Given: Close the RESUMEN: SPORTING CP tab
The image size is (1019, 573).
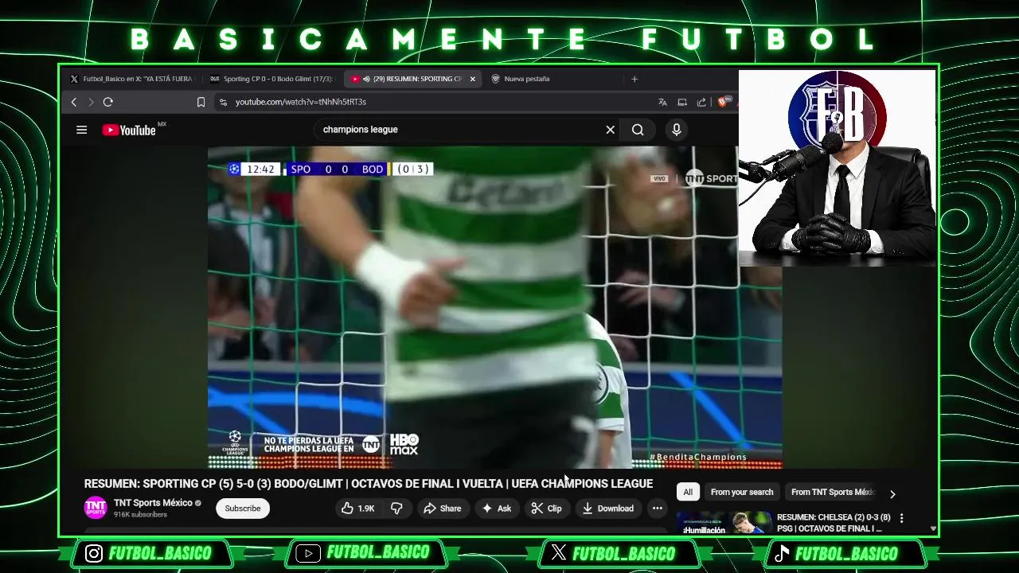Looking at the screenshot, I should (x=472, y=79).
